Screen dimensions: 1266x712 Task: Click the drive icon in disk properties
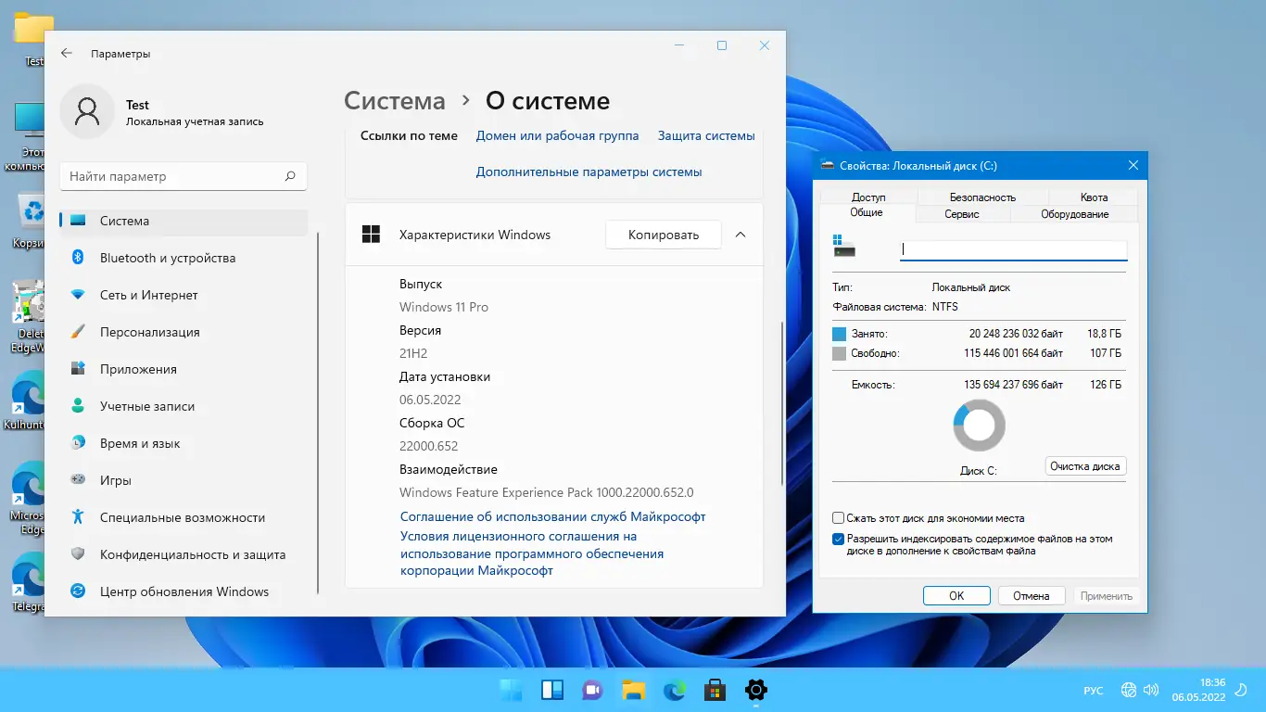843,246
